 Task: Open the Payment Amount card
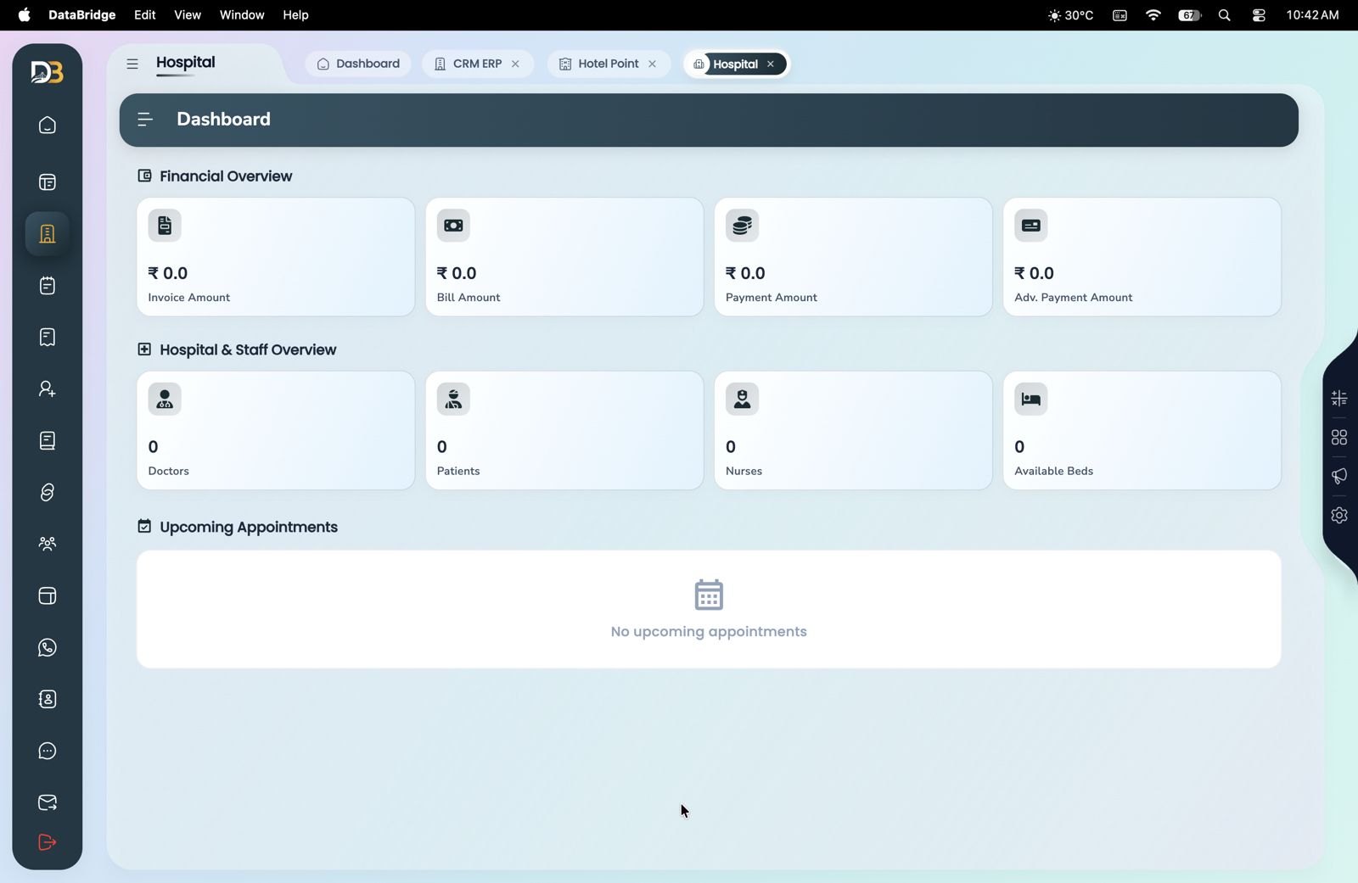[853, 257]
